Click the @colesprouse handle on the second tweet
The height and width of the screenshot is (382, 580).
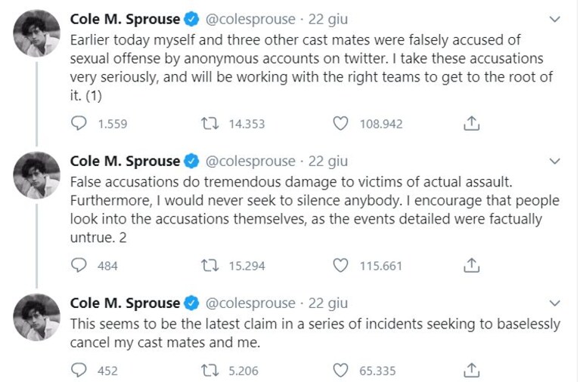pyautogui.click(x=250, y=162)
